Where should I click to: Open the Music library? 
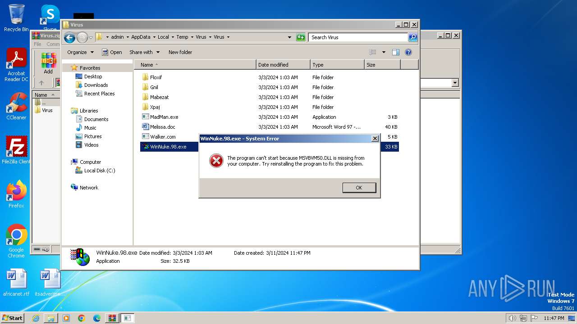(x=90, y=128)
